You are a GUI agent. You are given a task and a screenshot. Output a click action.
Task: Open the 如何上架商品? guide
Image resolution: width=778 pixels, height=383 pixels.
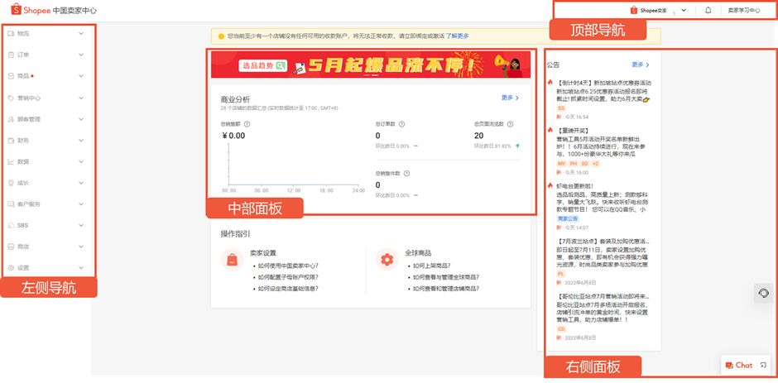[432, 266]
